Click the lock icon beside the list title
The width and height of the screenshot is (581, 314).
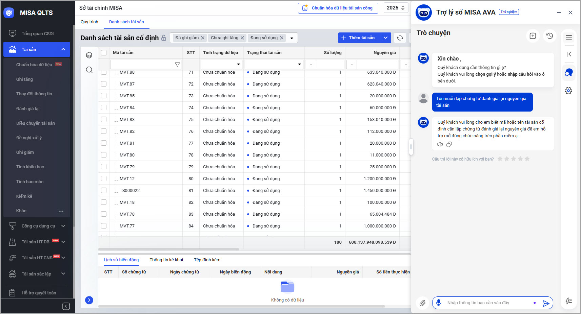[164, 38]
